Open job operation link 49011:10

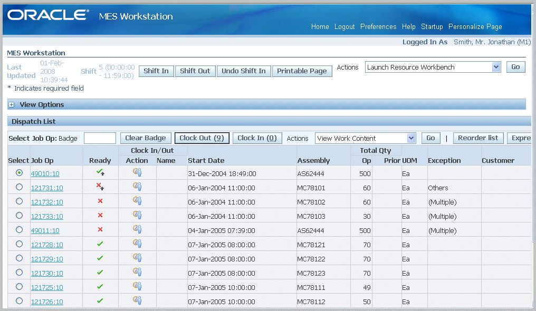pos(45,231)
